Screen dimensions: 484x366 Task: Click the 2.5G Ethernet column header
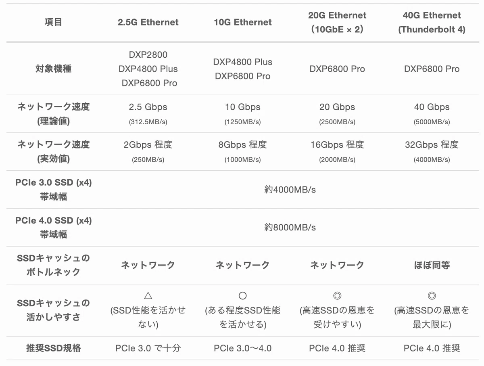[148, 22]
